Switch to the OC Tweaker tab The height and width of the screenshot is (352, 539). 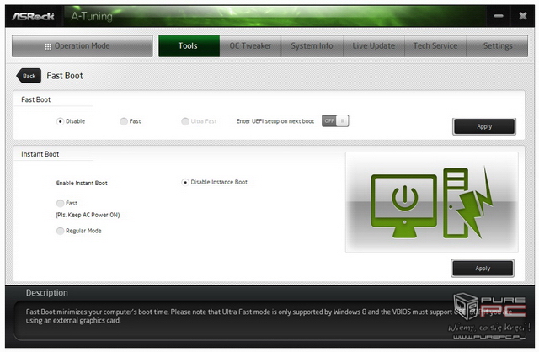tap(249, 46)
